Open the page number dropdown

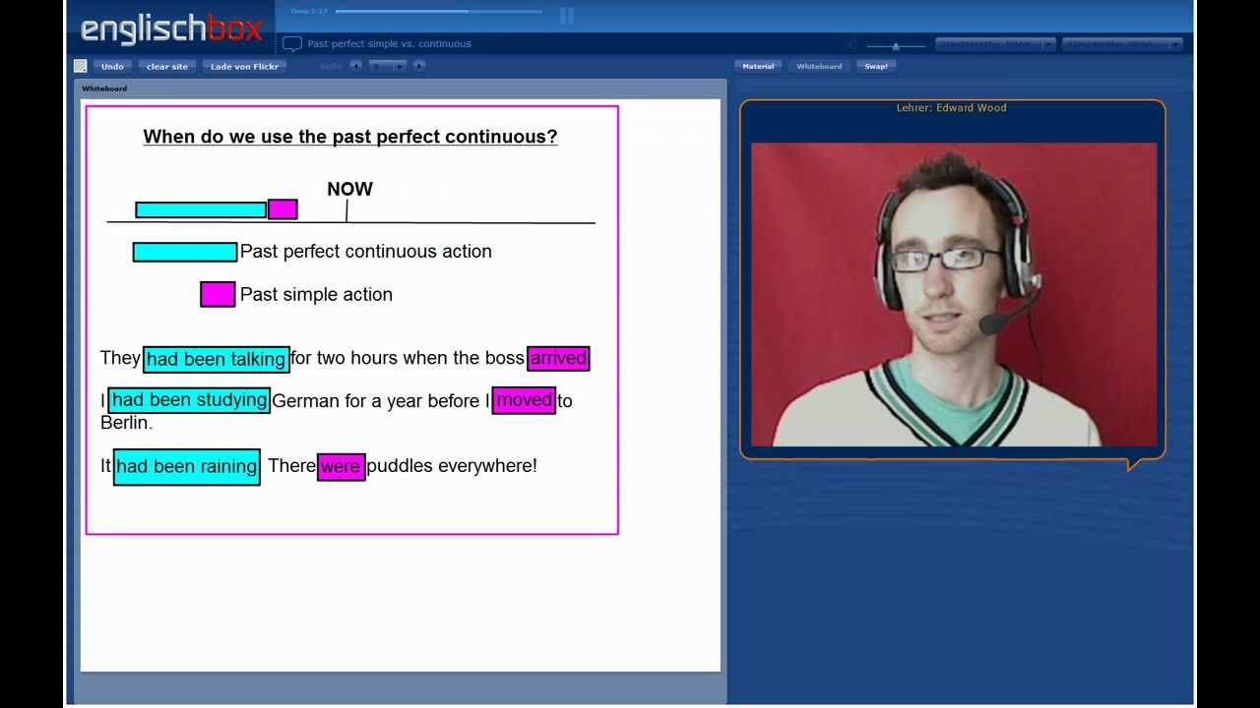pos(387,66)
